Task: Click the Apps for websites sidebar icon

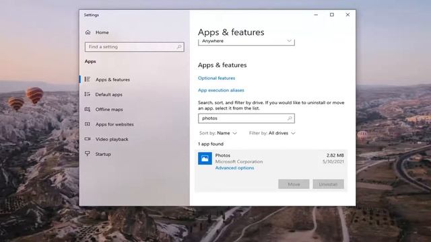Action: click(88, 124)
